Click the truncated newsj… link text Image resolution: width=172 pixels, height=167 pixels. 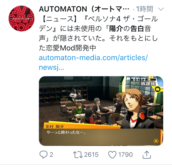click(x=51, y=67)
